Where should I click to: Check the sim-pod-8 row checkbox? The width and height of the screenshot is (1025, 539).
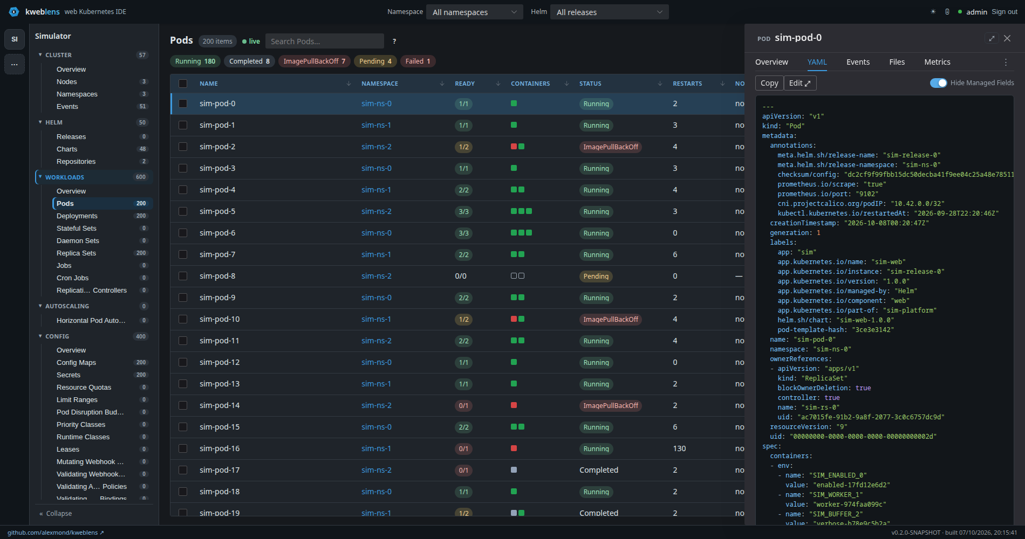183,276
